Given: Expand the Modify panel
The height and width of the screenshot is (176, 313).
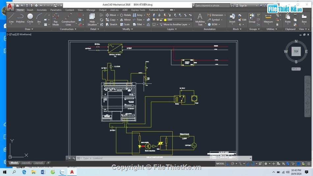Looking at the screenshot, I should click(128, 29).
